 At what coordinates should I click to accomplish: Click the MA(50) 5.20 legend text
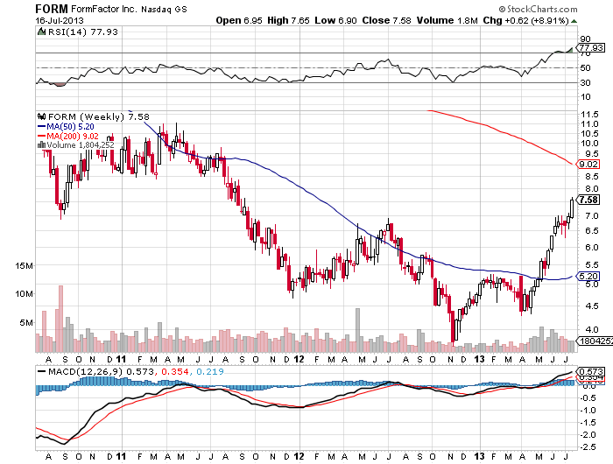point(70,127)
